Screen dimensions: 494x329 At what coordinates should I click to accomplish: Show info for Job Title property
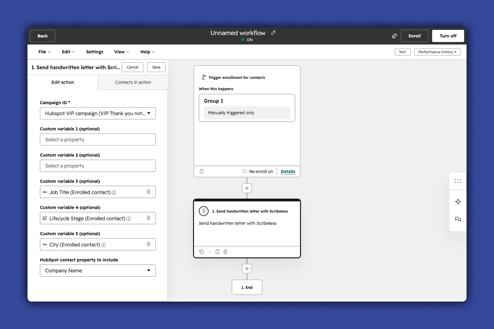click(114, 193)
